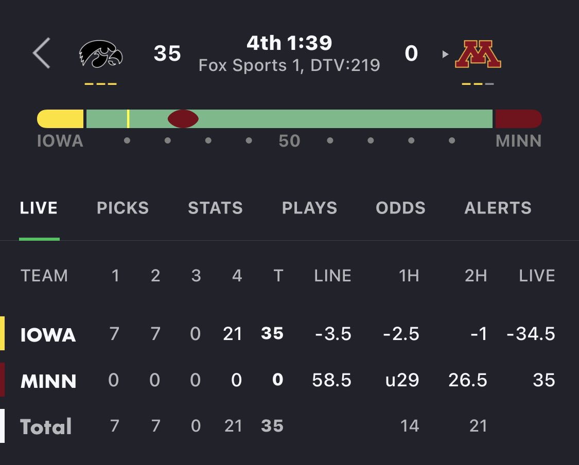
Task: Tap the 58.5 total line value
Action: click(331, 380)
